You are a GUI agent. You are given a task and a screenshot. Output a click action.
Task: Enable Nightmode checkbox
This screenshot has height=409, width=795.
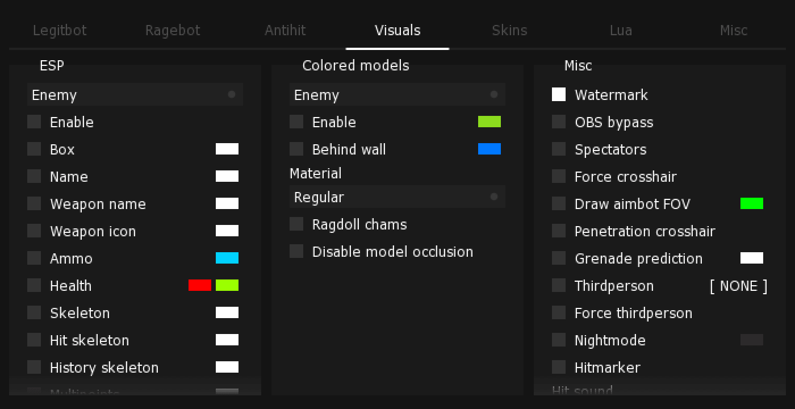[559, 340]
